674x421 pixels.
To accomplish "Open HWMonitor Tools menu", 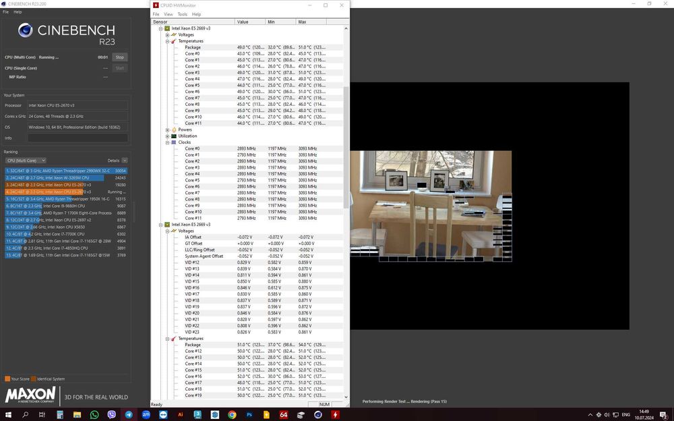I will point(182,14).
